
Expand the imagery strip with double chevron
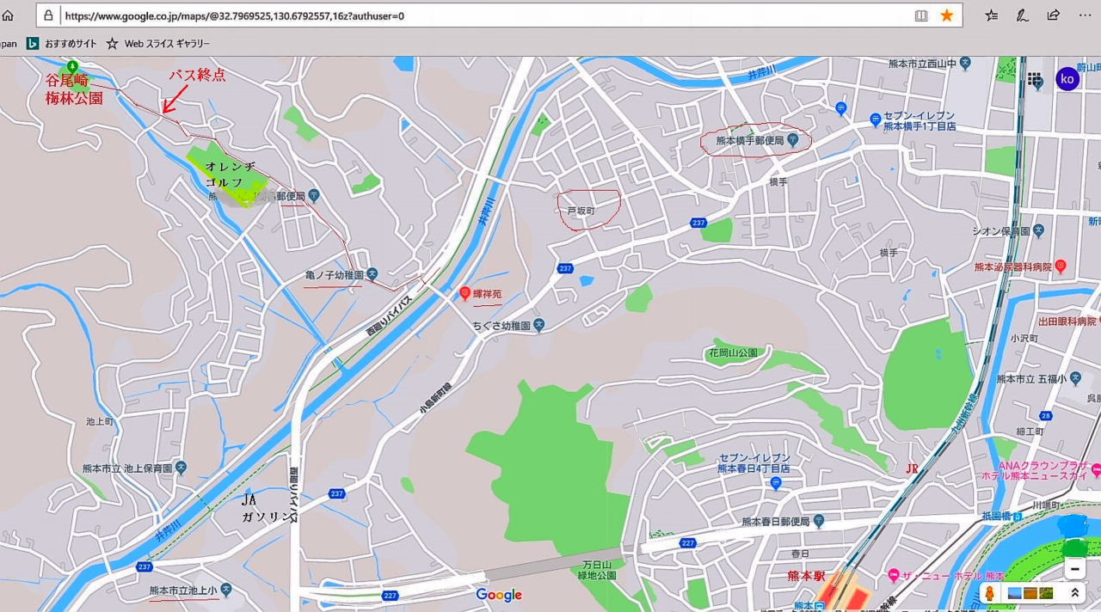[x=1074, y=593]
